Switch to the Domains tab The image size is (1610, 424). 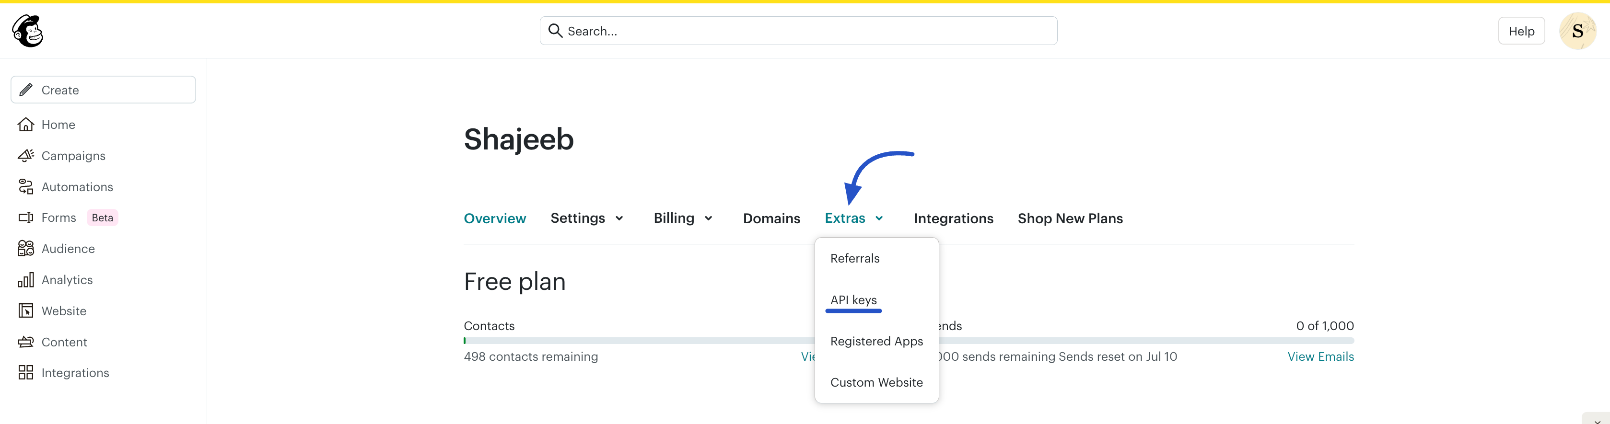[x=771, y=218]
